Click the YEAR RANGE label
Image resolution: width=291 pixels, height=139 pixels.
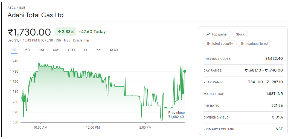click(x=213, y=82)
